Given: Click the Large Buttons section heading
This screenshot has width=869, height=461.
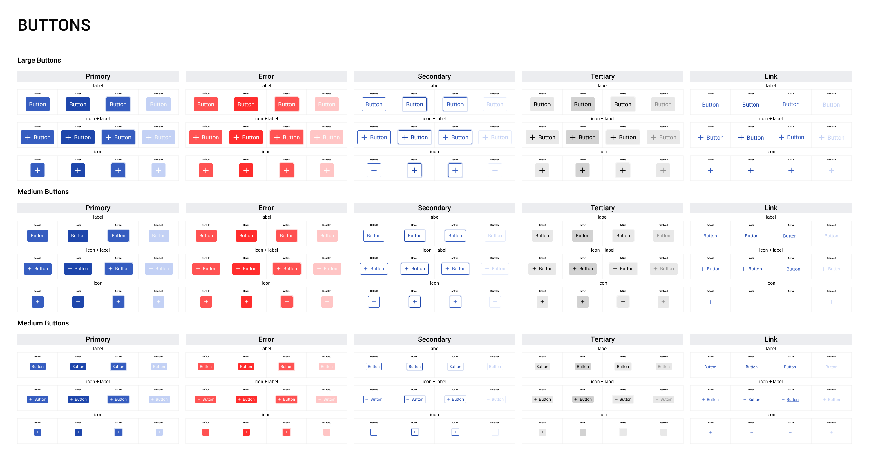Looking at the screenshot, I should click(39, 60).
